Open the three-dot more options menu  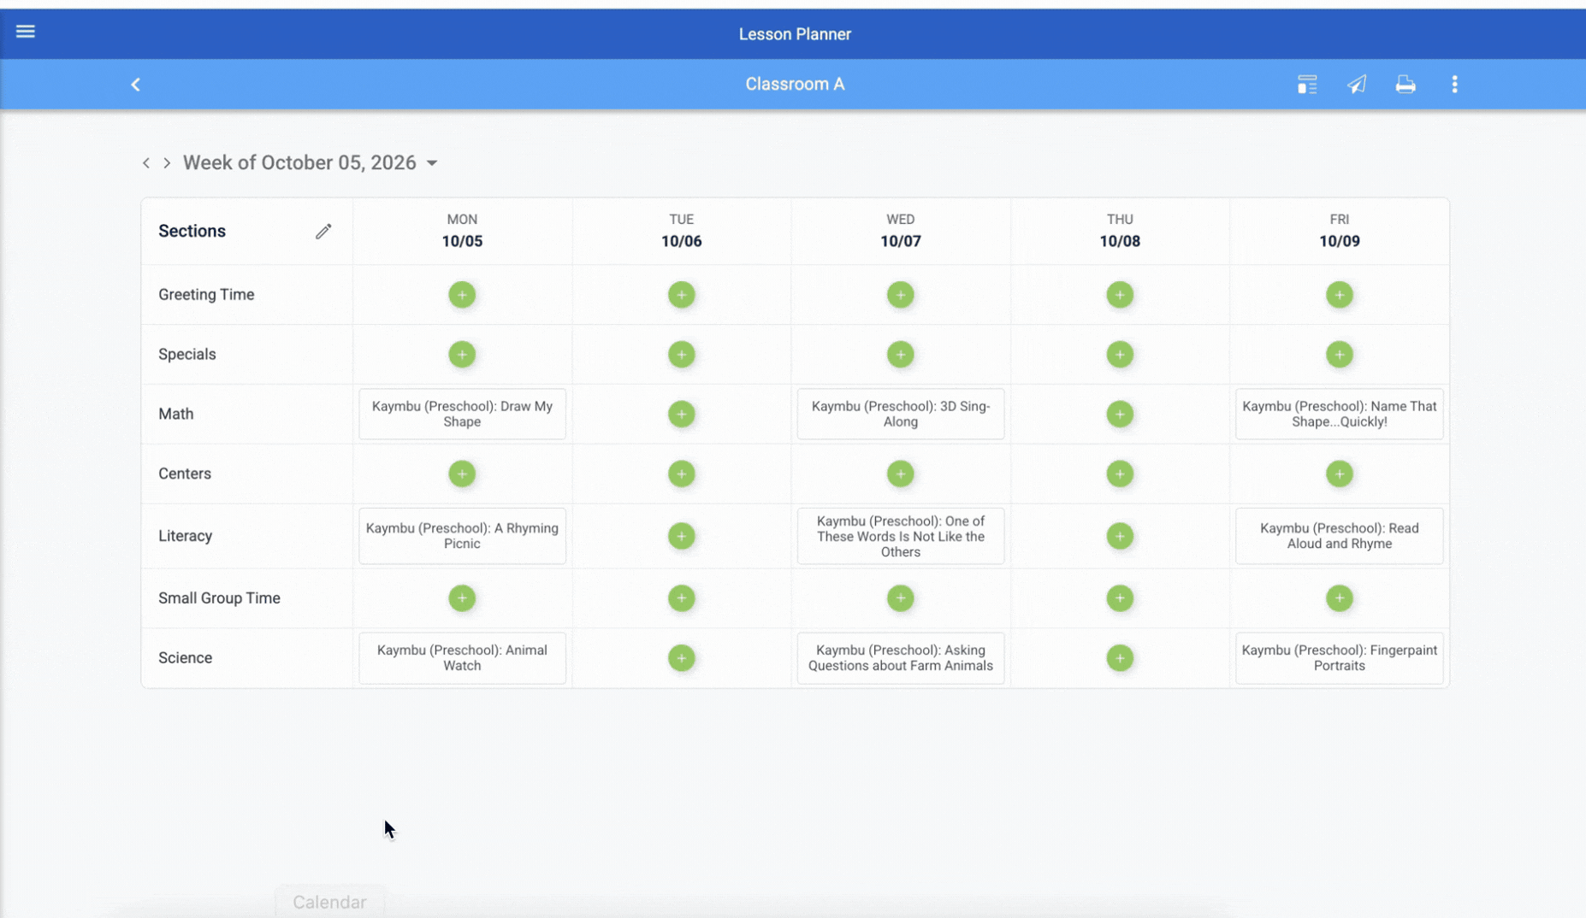1454,85
